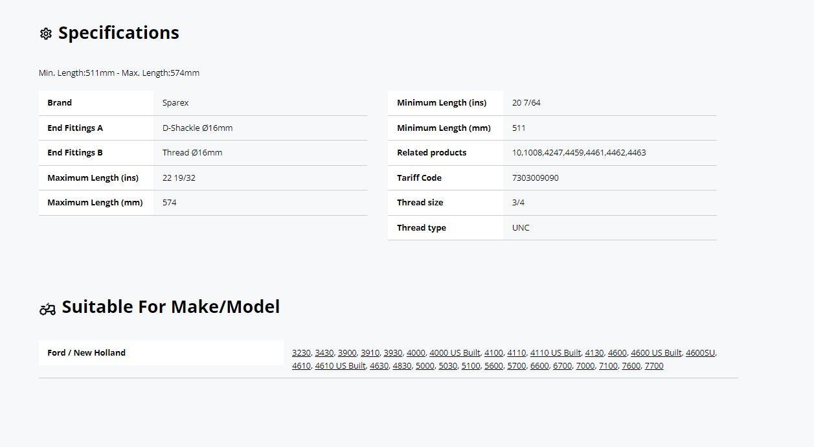
Task: Open the 4110 US Built model link
Action: (555, 353)
